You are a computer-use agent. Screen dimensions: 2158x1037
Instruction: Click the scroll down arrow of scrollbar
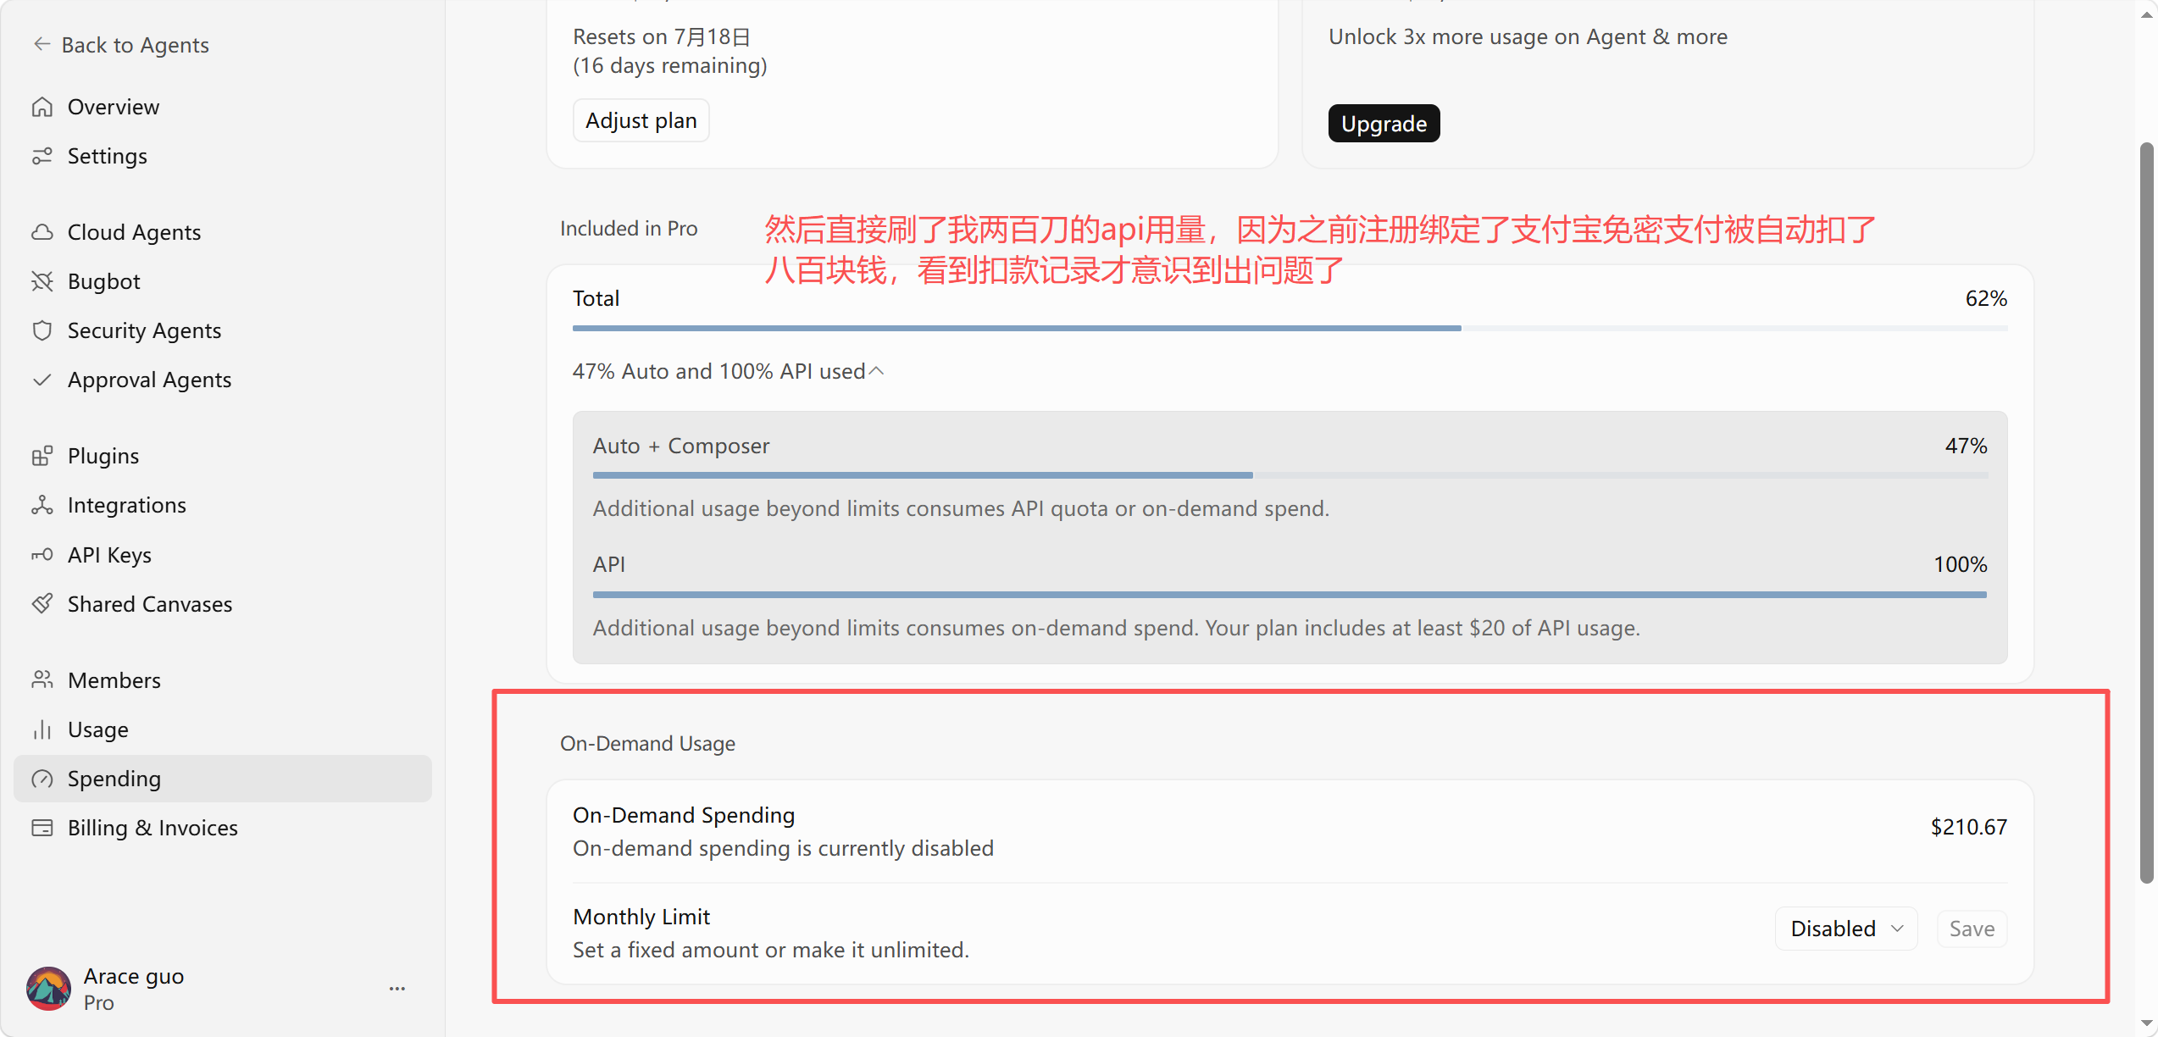2146,1023
